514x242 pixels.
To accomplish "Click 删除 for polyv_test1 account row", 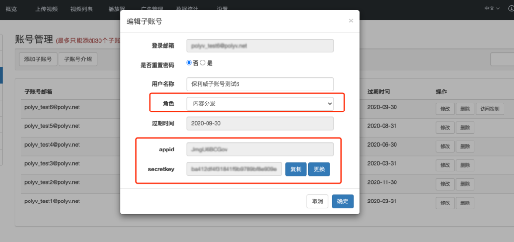I will pyautogui.click(x=465, y=202).
